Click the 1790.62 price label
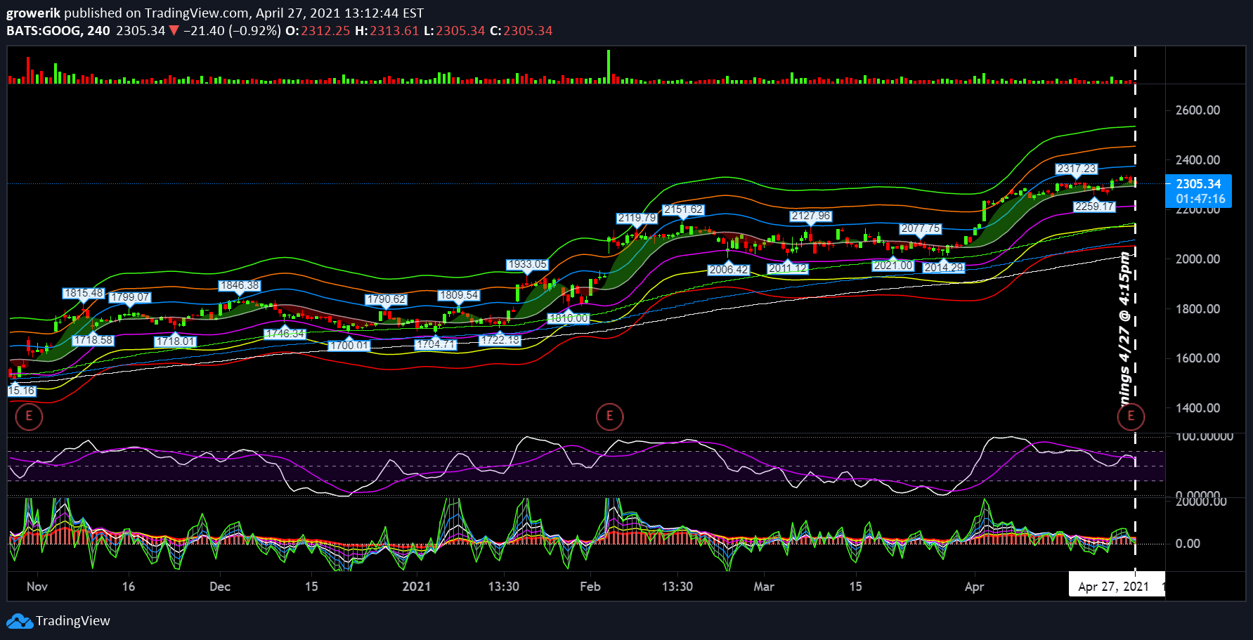Image resolution: width=1253 pixels, height=640 pixels. (x=386, y=299)
